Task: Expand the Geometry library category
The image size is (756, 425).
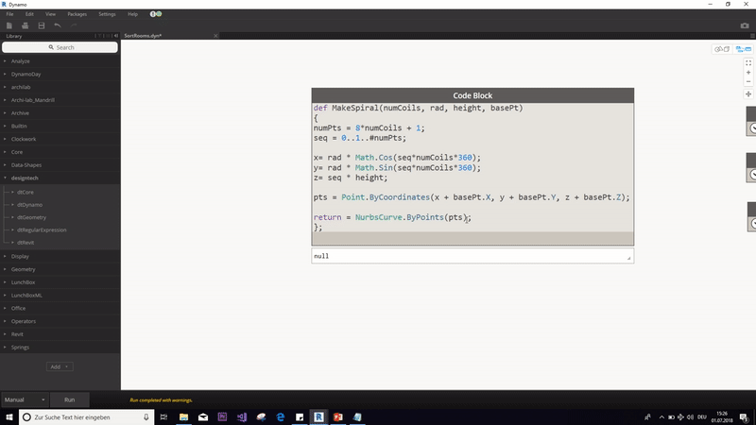Action: point(22,269)
